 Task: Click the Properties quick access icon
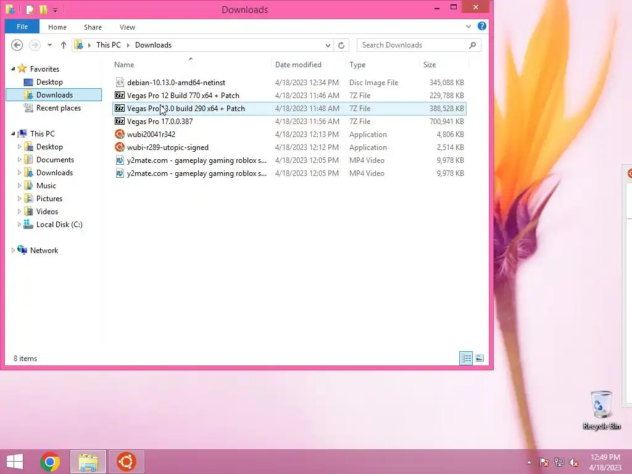point(30,10)
